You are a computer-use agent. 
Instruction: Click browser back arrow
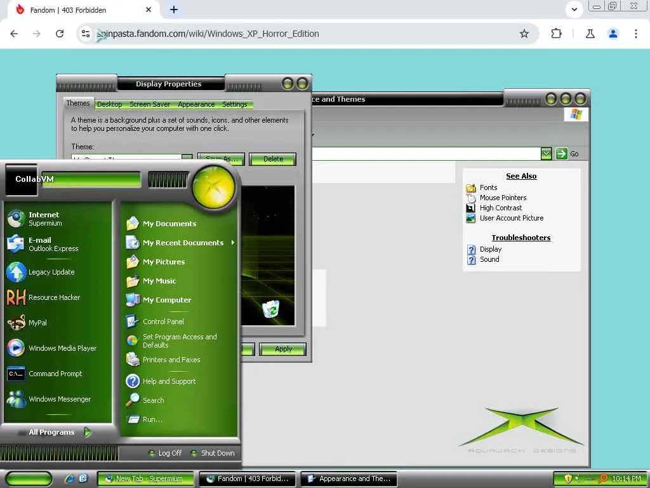14,34
